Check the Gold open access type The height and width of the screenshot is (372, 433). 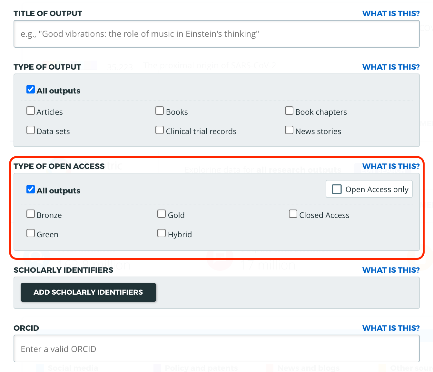click(162, 214)
